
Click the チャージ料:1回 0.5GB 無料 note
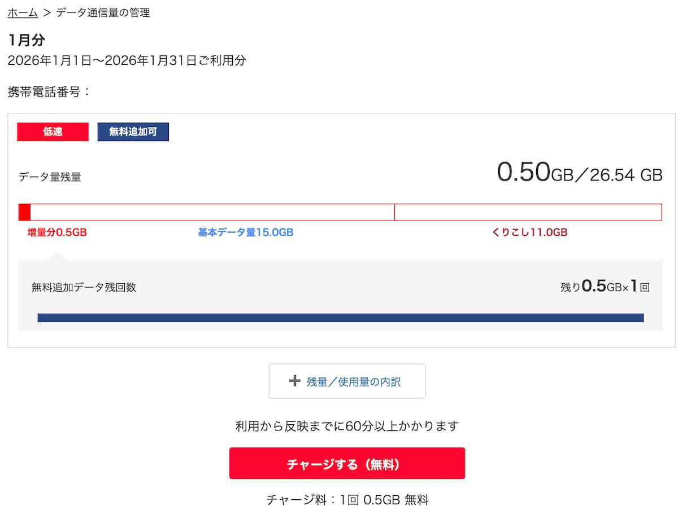(x=347, y=500)
